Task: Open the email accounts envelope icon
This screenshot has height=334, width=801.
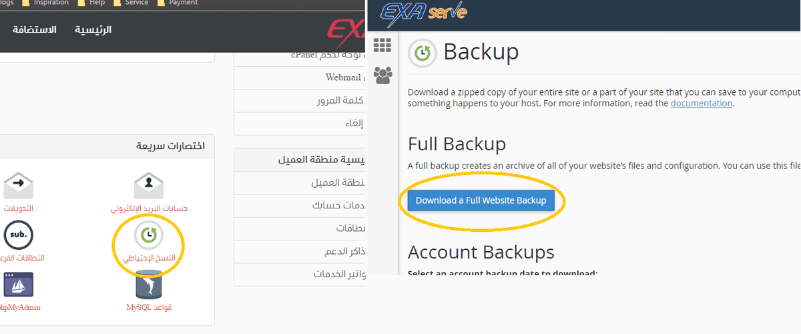Action: 149,184
